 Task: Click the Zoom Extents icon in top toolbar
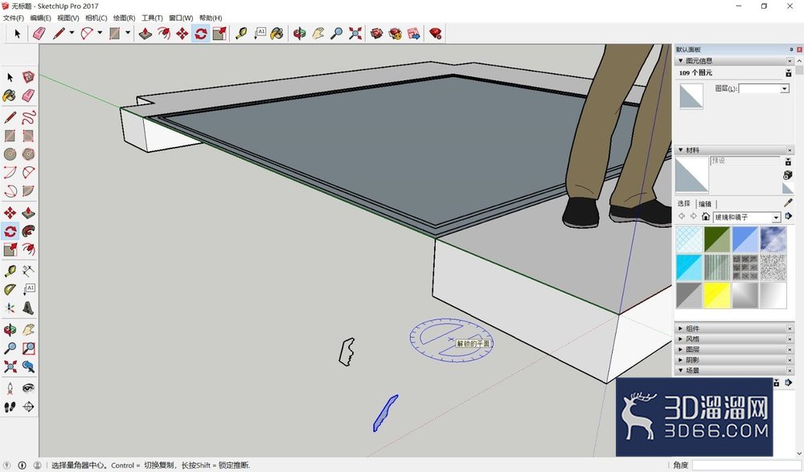click(x=355, y=34)
